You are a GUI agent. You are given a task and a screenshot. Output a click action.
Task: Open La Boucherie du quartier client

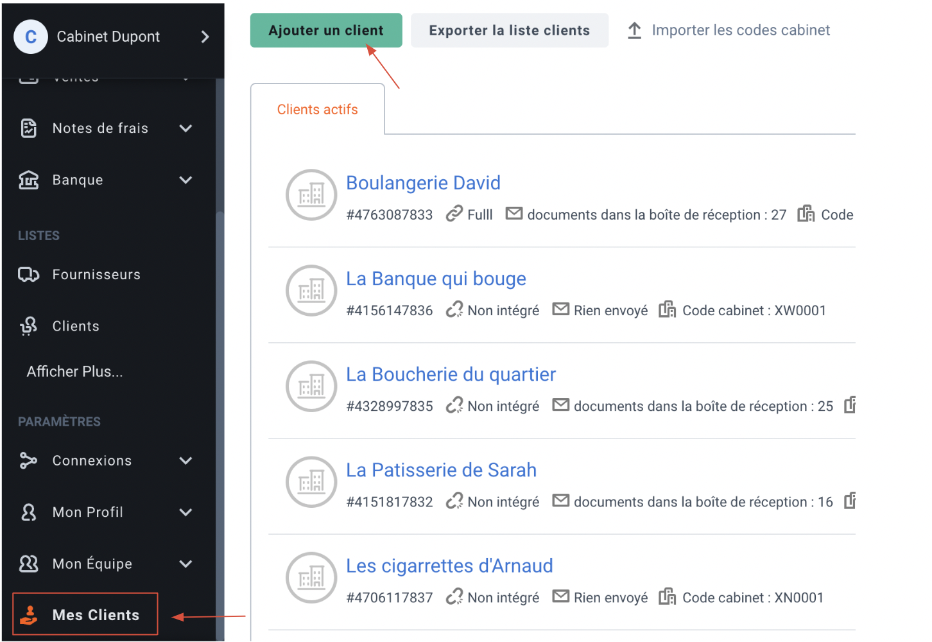(451, 374)
